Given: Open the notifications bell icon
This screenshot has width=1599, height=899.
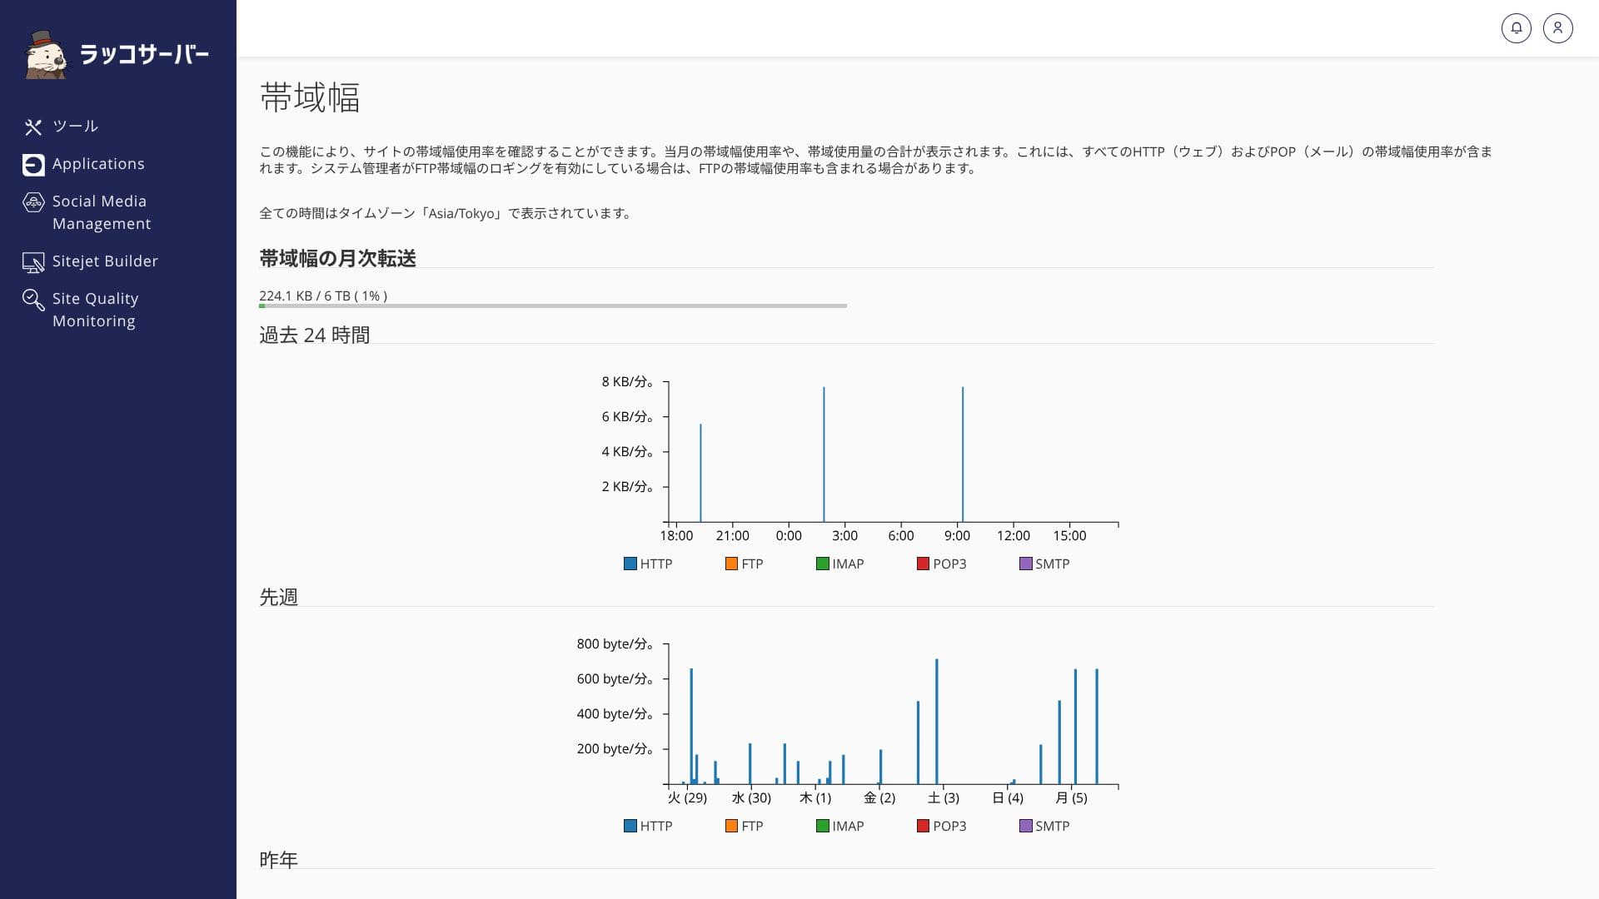Looking at the screenshot, I should pyautogui.click(x=1516, y=28).
